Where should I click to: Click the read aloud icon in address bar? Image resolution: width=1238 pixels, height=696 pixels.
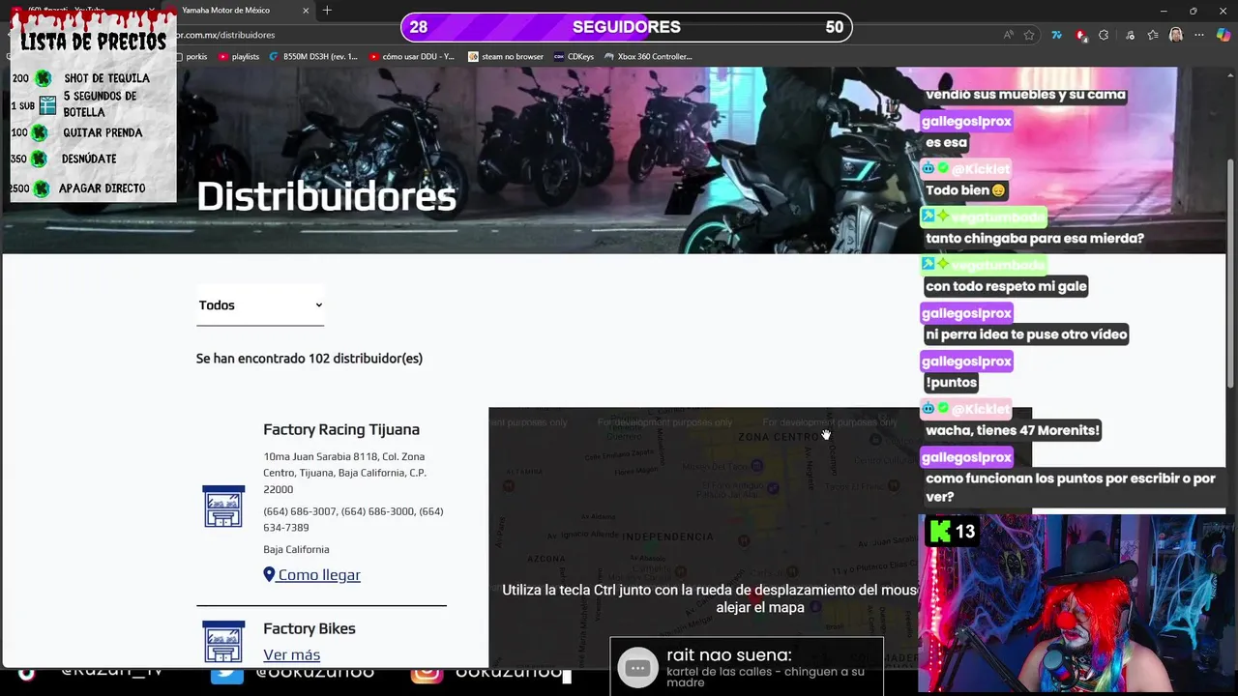(x=1009, y=35)
